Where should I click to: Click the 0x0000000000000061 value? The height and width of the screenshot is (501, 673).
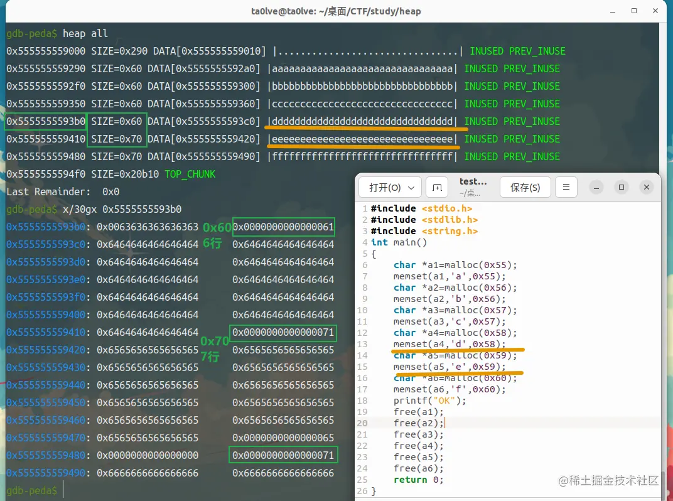(x=283, y=227)
